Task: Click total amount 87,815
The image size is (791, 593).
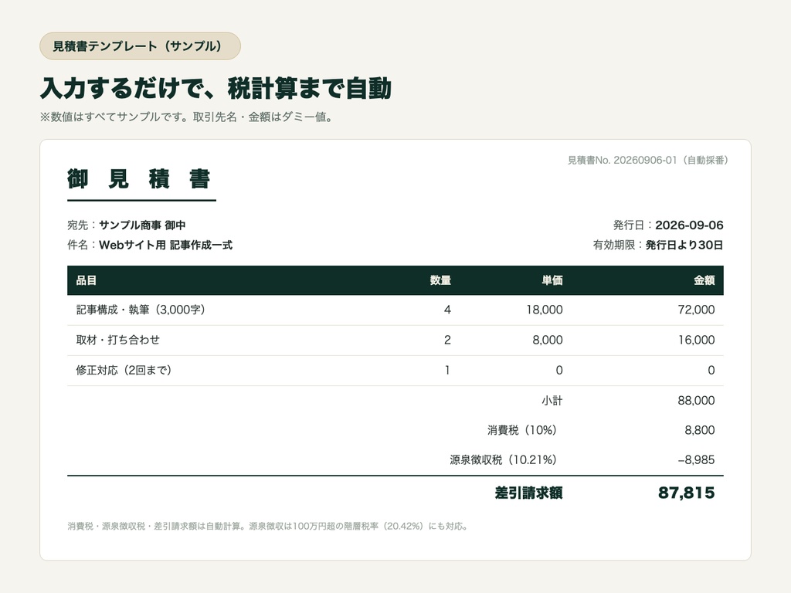Action: [x=687, y=493]
